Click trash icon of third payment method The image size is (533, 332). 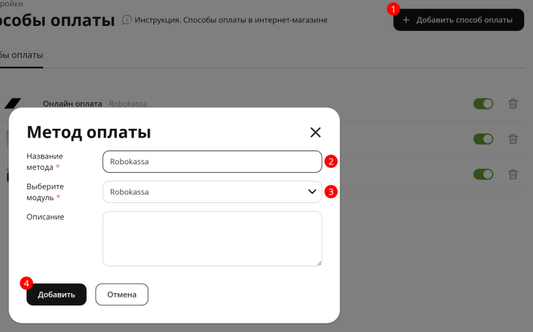click(x=513, y=174)
